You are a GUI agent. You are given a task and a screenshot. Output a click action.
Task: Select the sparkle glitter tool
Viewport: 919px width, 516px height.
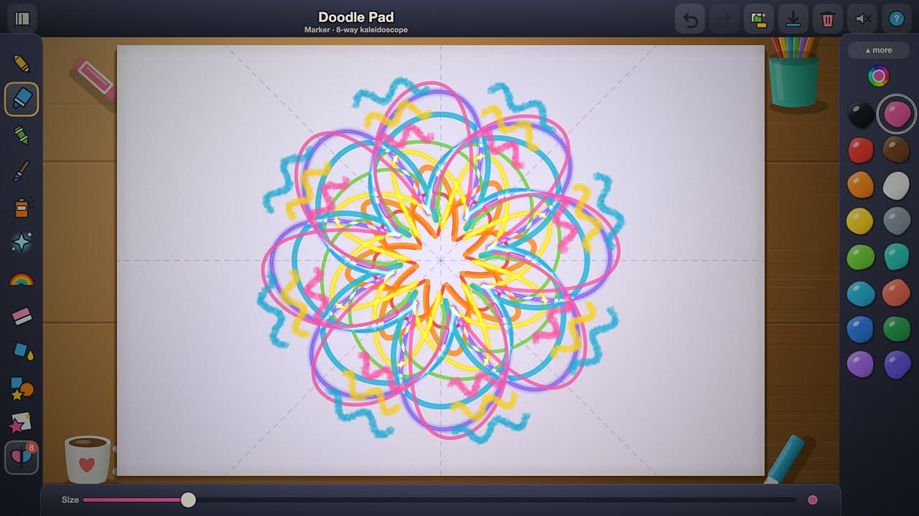[22, 243]
